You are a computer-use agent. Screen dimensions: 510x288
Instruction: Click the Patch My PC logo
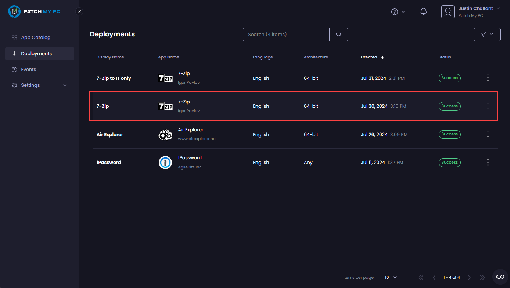click(34, 11)
